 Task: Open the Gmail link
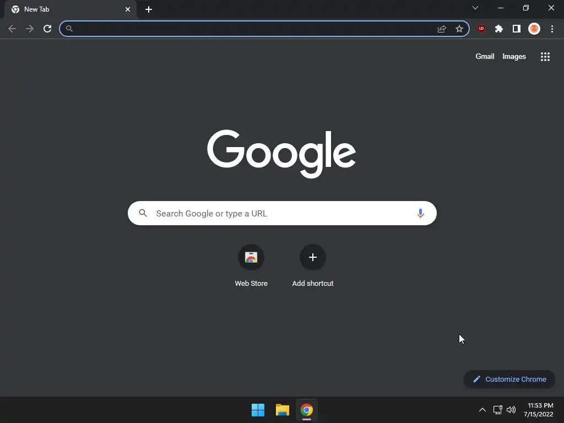tap(485, 57)
